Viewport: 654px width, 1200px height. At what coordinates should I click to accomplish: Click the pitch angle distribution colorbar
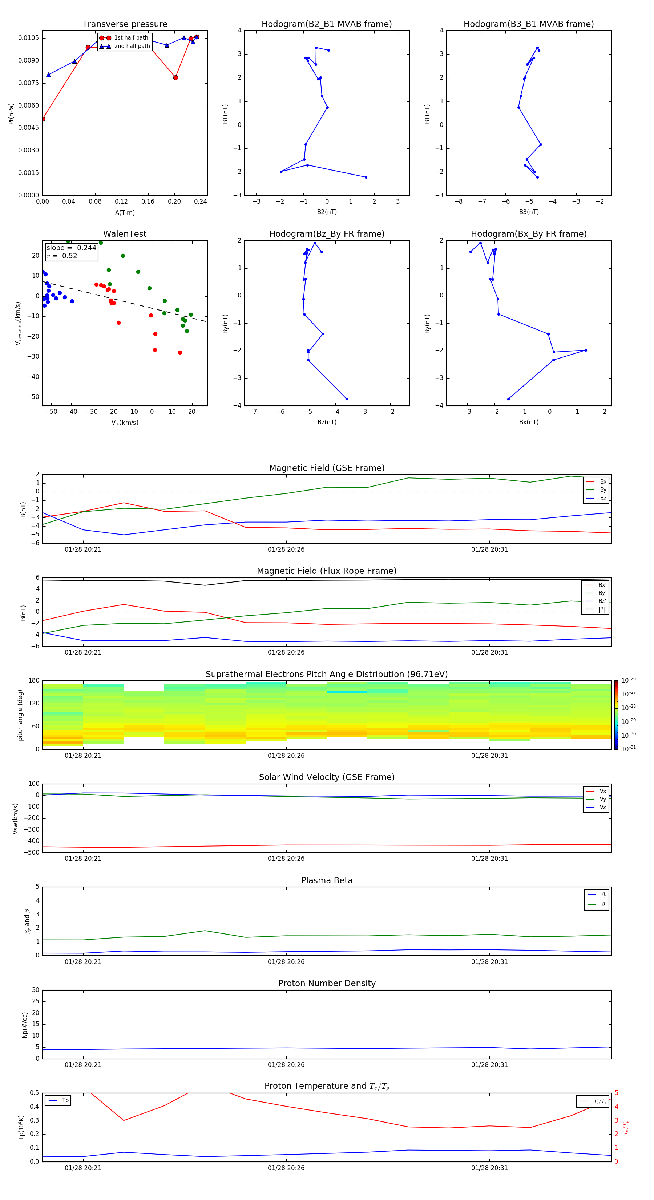[x=616, y=715]
